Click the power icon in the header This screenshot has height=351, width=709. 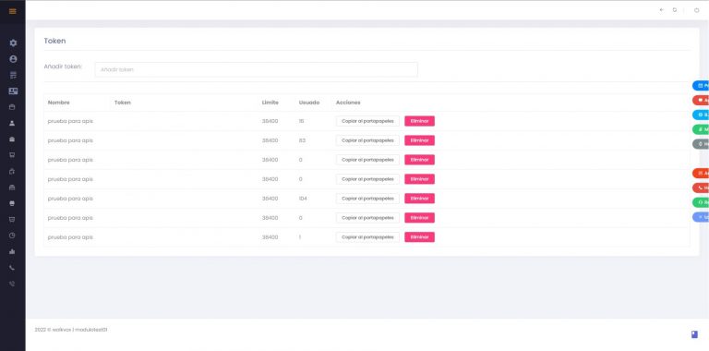(696, 10)
